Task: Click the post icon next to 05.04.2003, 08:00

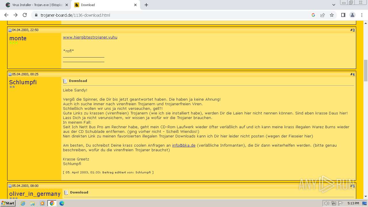Action: [x=10, y=186]
